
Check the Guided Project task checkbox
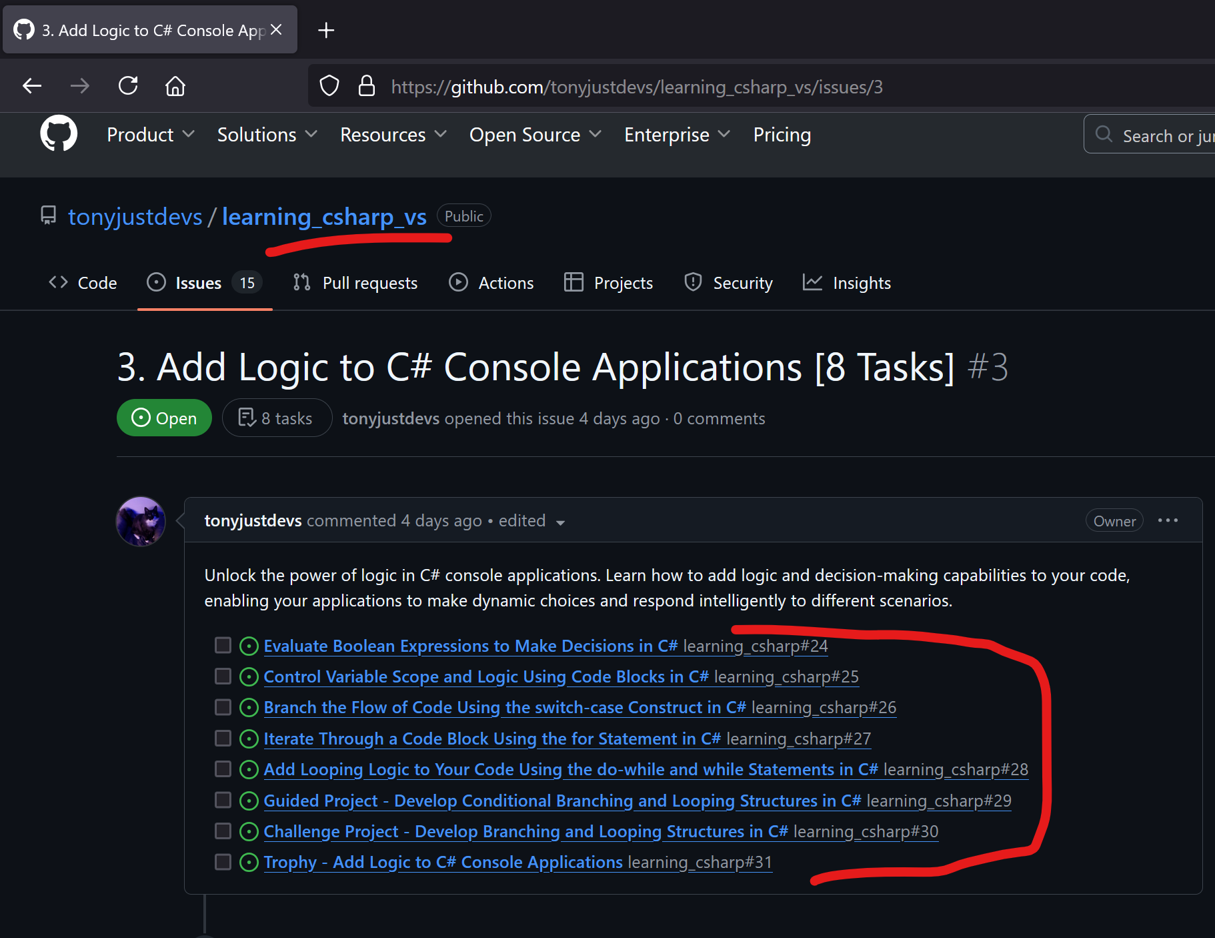(x=223, y=799)
